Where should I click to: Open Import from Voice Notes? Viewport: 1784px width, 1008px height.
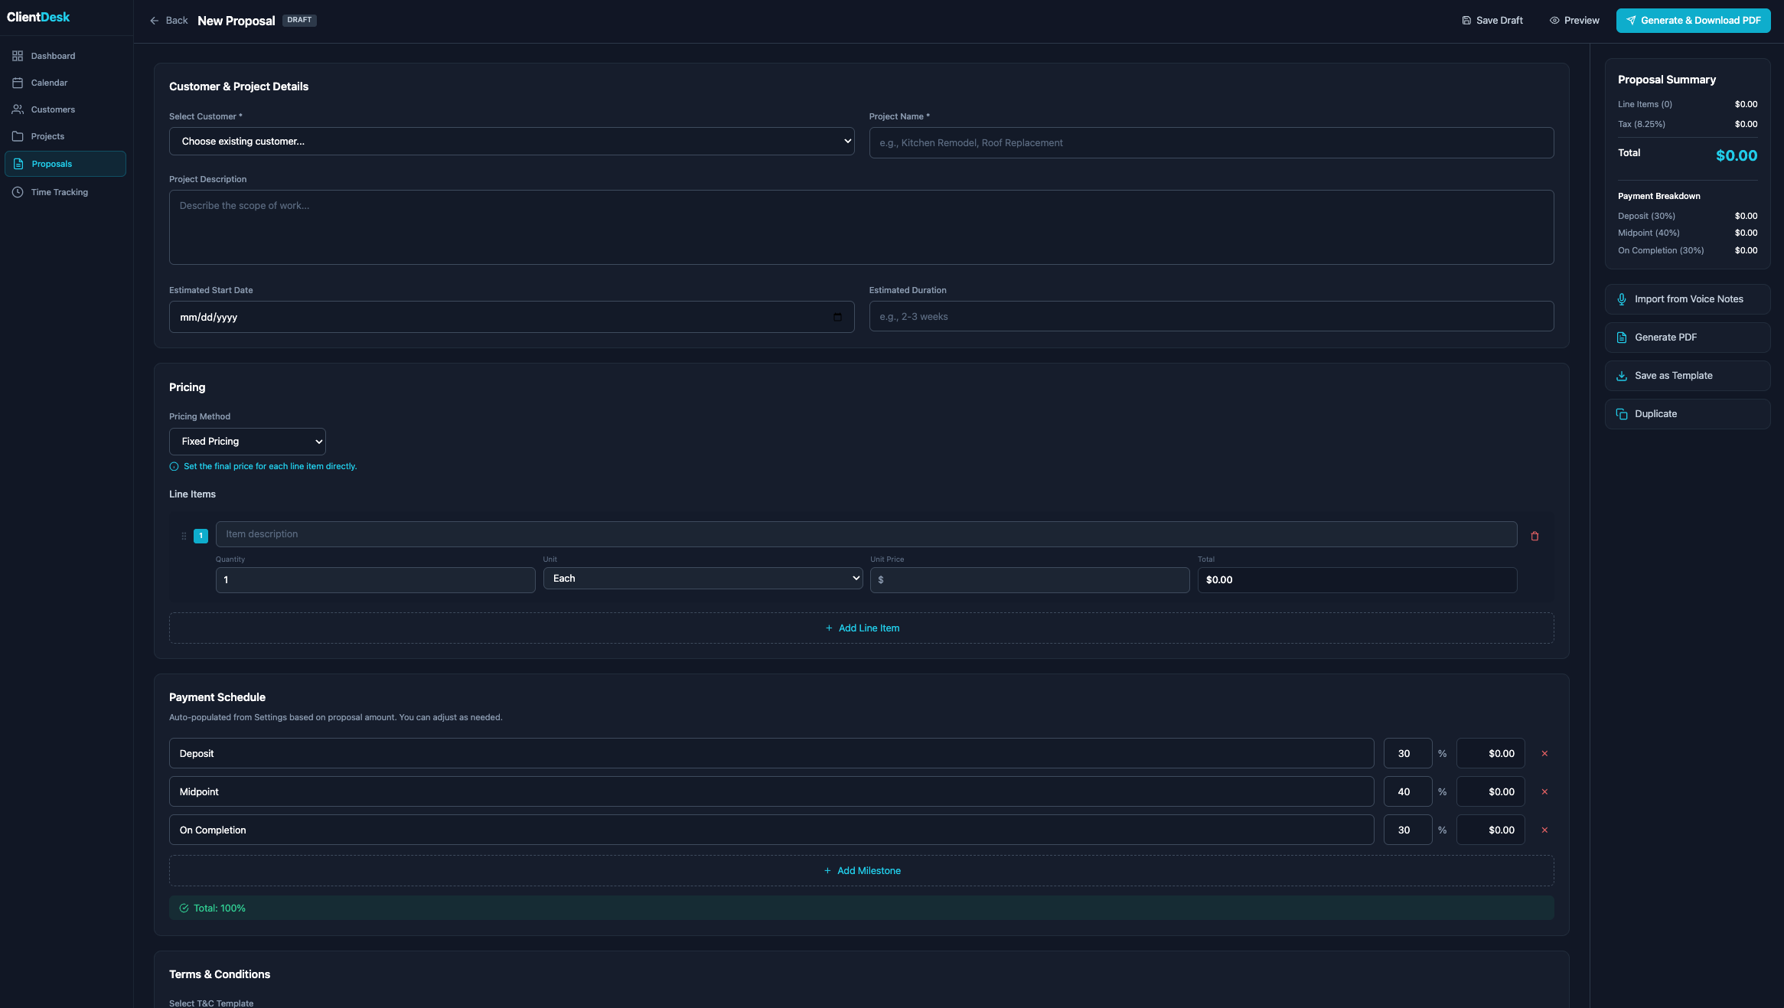click(1687, 298)
